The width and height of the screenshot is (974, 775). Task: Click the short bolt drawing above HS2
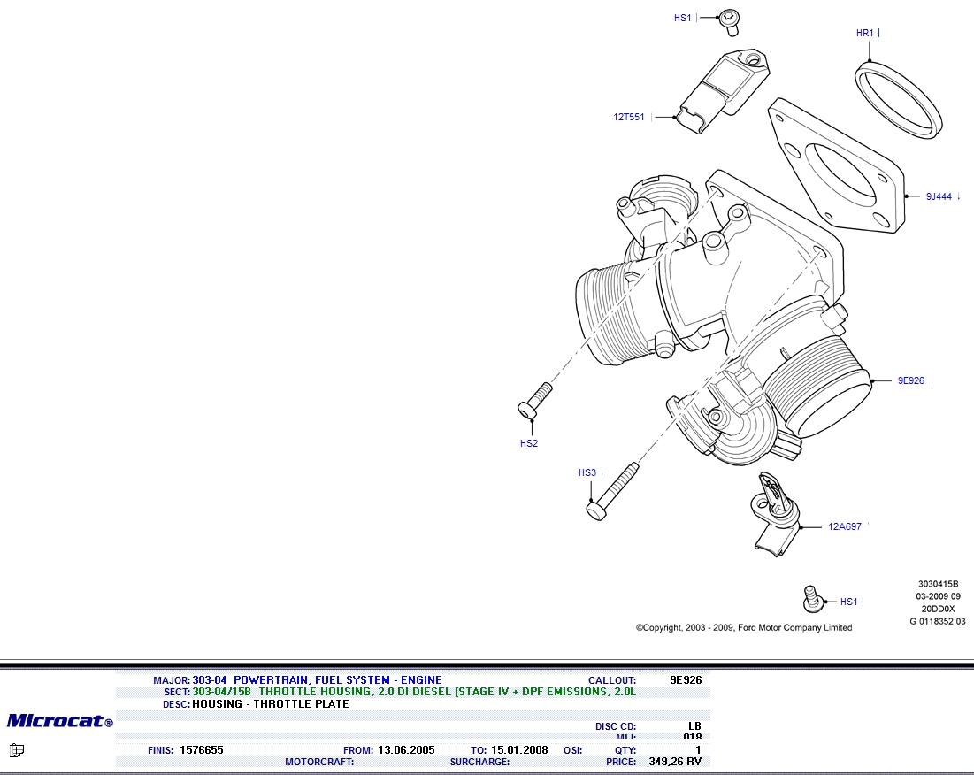click(533, 401)
